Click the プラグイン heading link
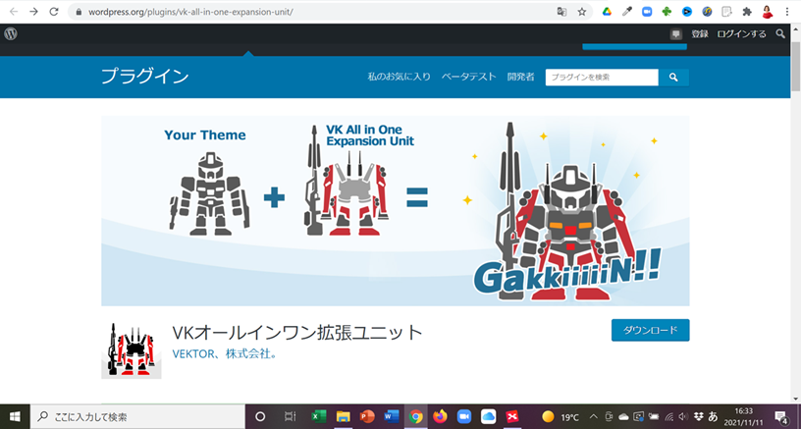The height and width of the screenshot is (429, 801). (145, 77)
